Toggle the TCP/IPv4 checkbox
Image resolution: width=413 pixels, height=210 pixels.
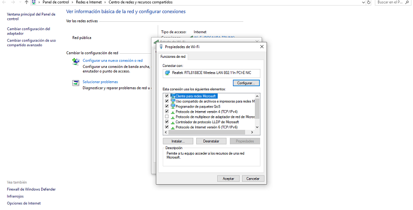tap(167, 112)
